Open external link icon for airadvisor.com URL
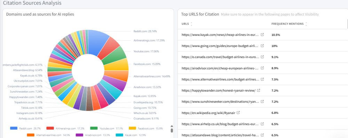The width and height of the screenshot is (348, 138). pos(262,68)
